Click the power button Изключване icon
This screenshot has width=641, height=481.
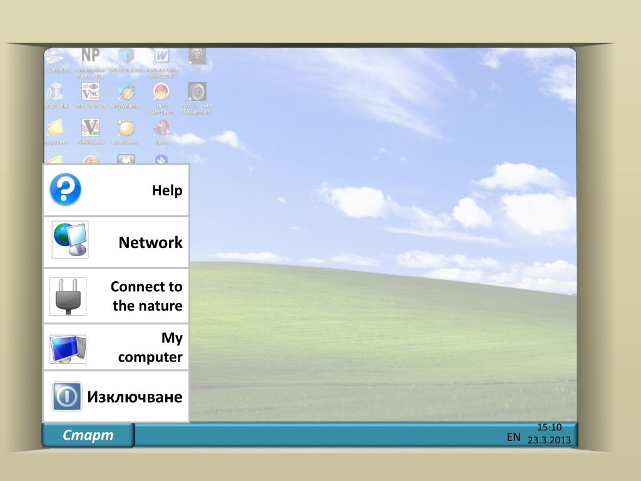click(x=67, y=396)
